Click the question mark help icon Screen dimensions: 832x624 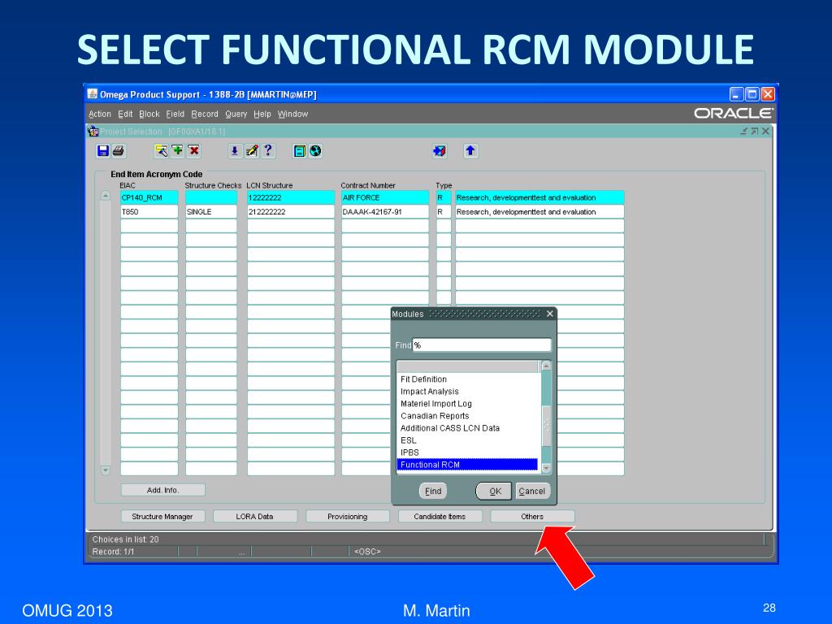[x=268, y=150]
